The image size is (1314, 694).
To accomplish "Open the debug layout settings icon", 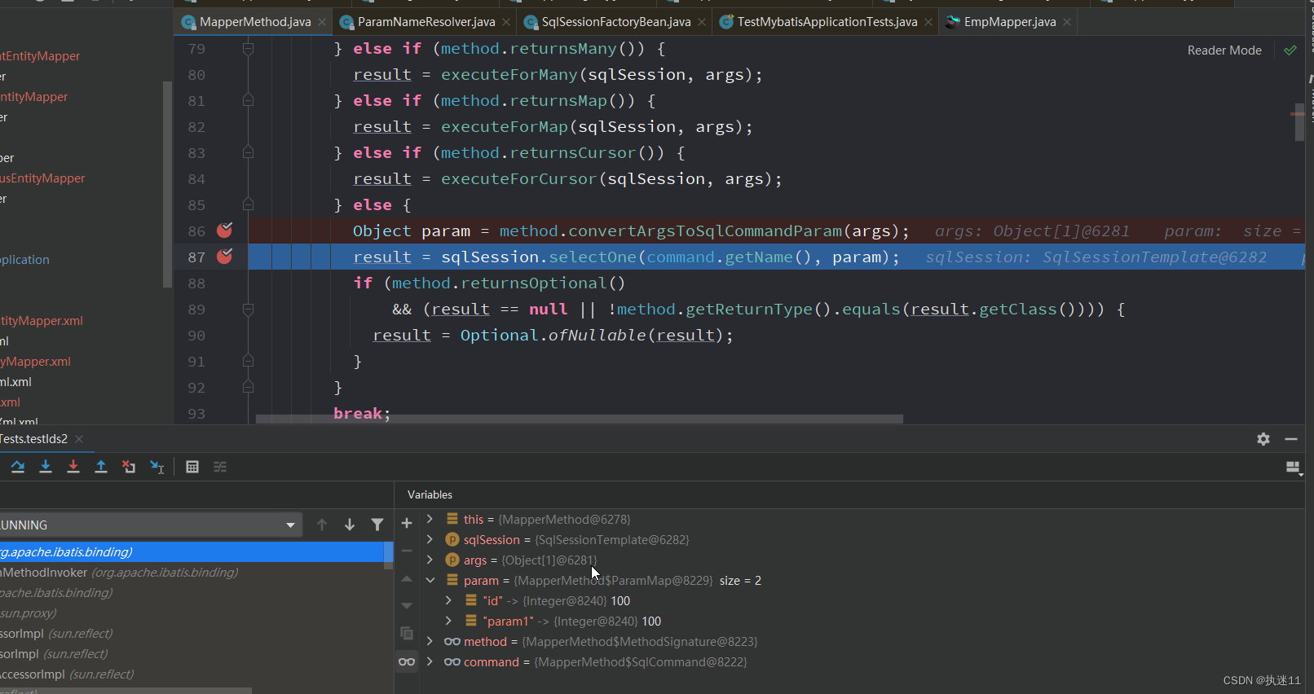I will 1294,468.
